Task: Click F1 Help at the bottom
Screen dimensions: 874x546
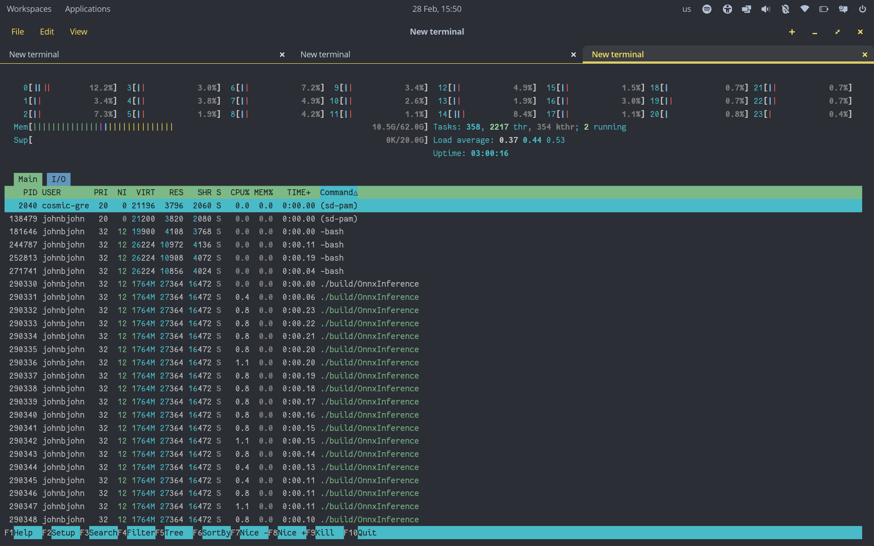Action: tap(21, 532)
